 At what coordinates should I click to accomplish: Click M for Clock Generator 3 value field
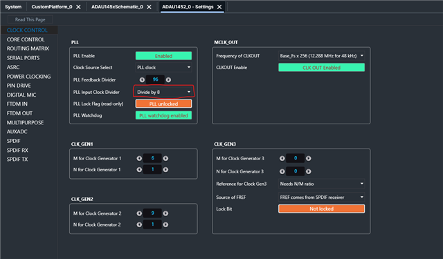click(296, 158)
